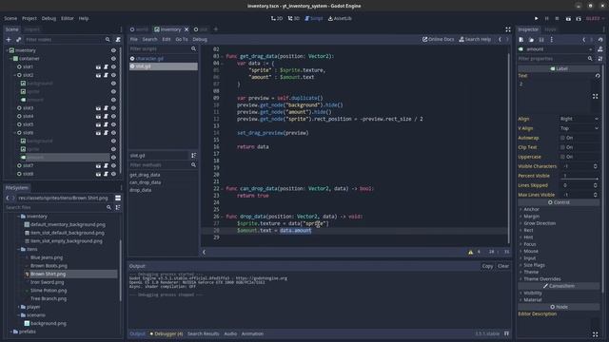Switch to the Animation bottom tab

coord(252,333)
